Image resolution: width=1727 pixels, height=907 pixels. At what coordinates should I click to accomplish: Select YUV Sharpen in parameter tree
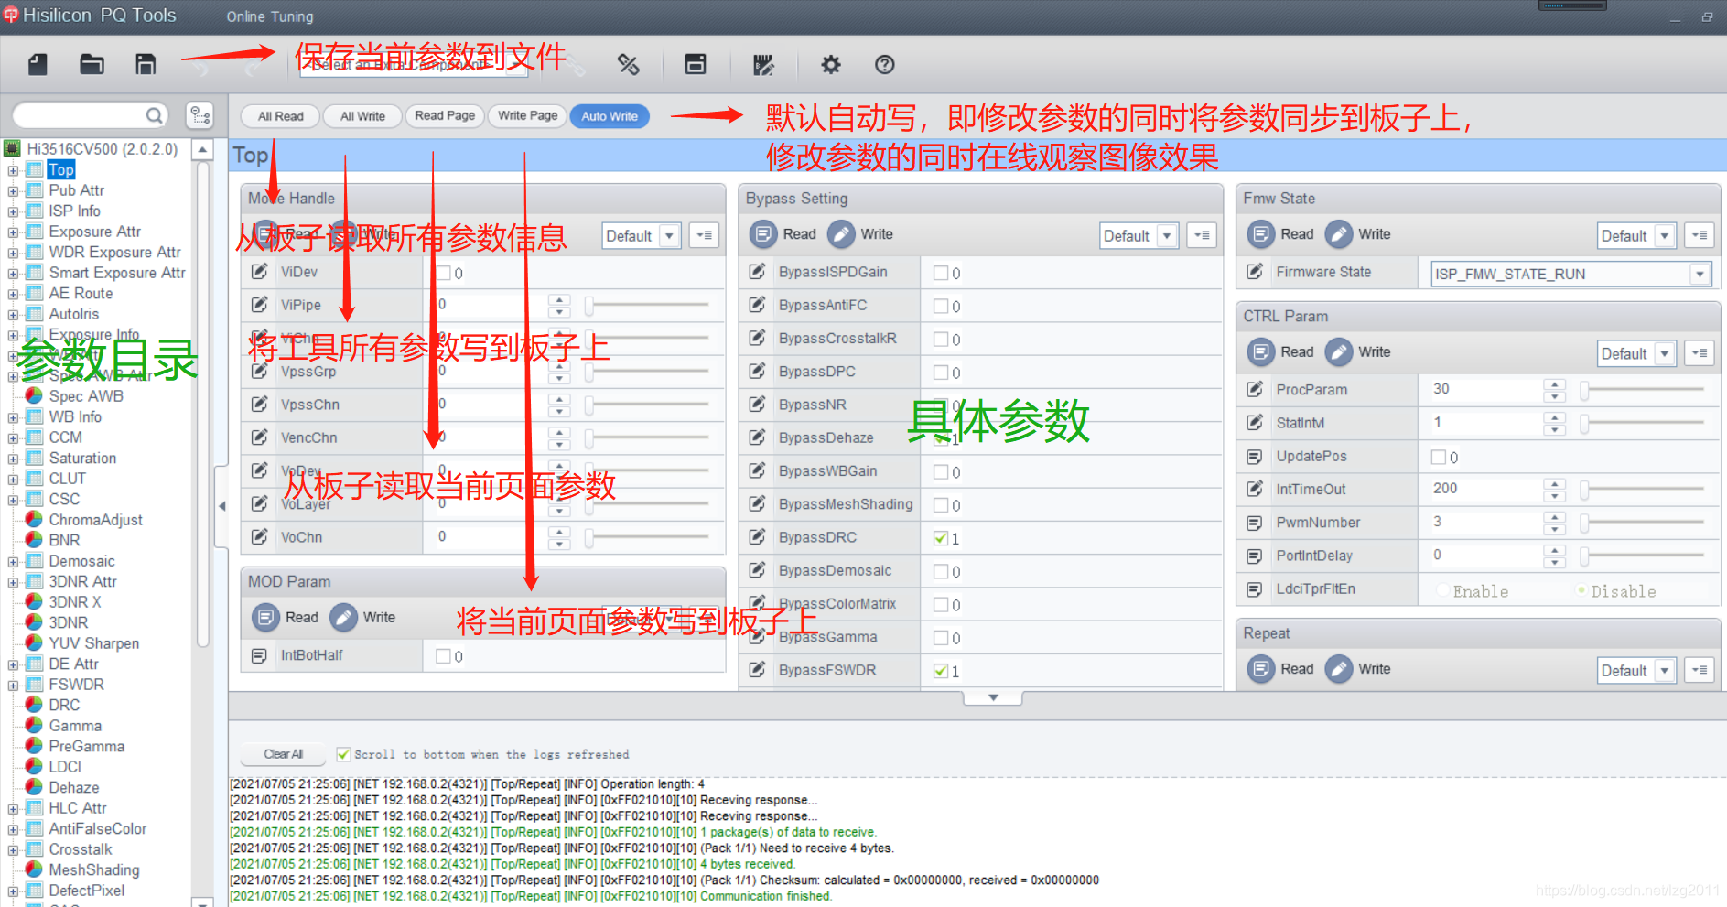click(93, 643)
